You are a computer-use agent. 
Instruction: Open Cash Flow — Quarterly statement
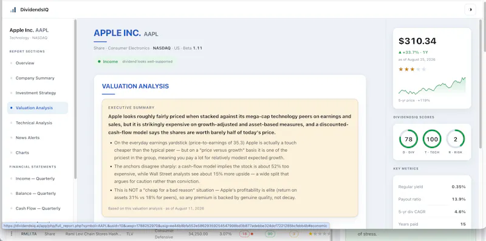click(x=38, y=208)
